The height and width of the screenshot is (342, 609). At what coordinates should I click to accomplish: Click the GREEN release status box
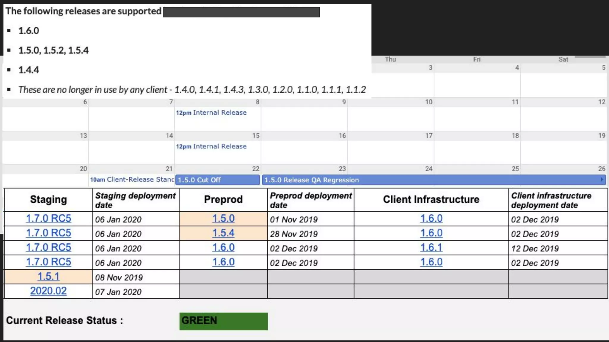click(223, 321)
